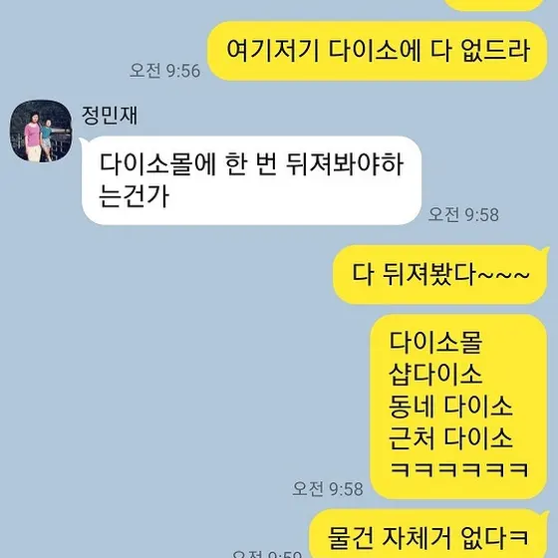The height and width of the screenshot is (558, 558).
Task: Click 는건가 in the white message bubble
Action: point(135,196)
